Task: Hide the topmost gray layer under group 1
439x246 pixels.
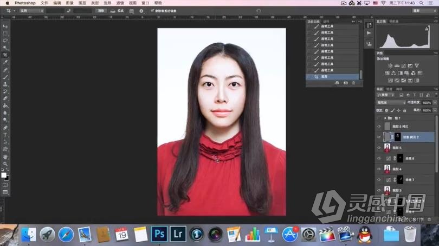Action: click(x=379, y=127)
